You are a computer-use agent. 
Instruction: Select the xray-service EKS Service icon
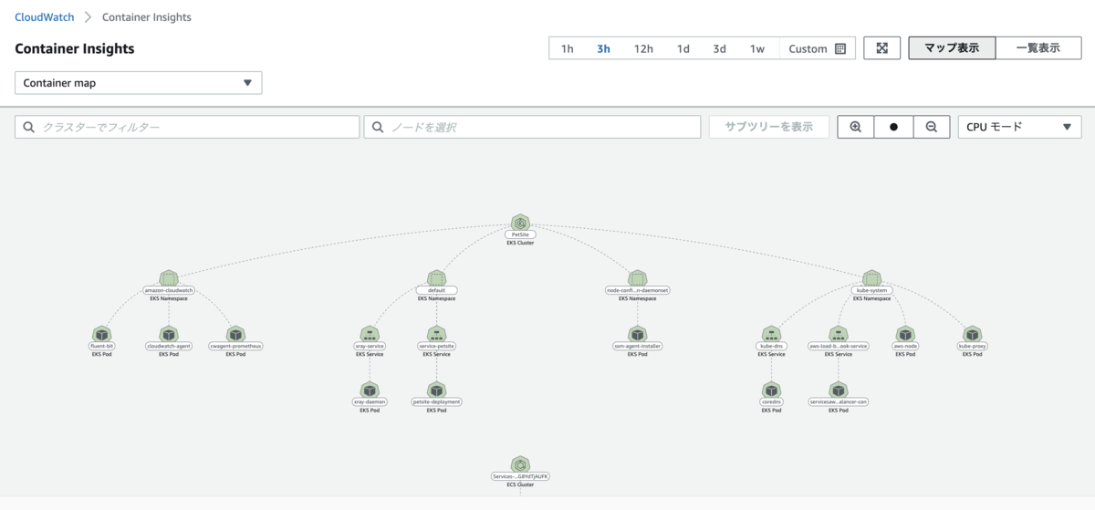tap(370, 334)
